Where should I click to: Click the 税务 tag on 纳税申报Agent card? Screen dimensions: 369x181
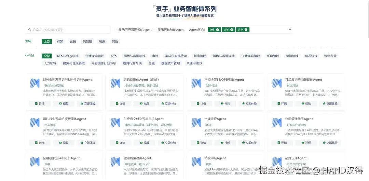[x=209, y=164]
